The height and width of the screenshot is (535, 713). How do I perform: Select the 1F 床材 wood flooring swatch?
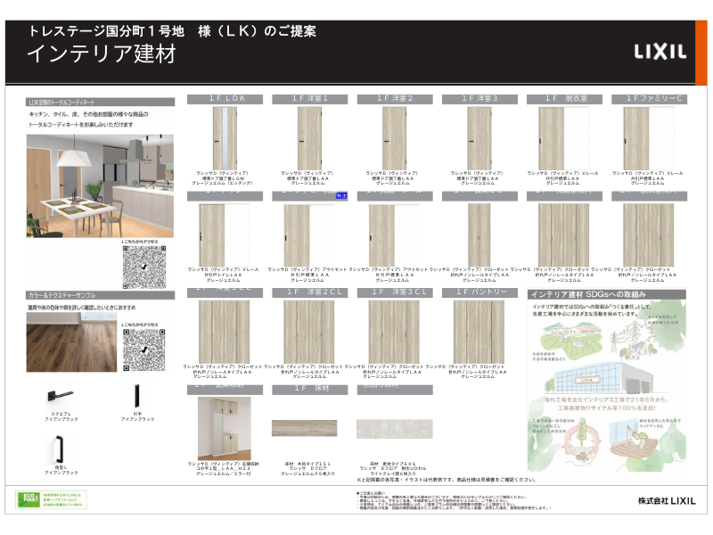coord(305,427)
